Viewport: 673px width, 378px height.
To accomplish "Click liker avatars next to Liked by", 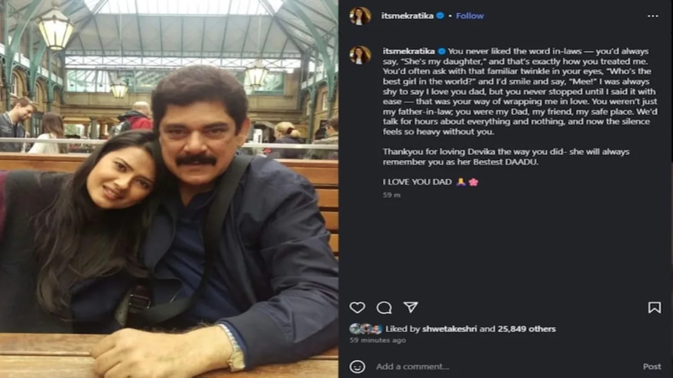I will [x=366, y=329].
